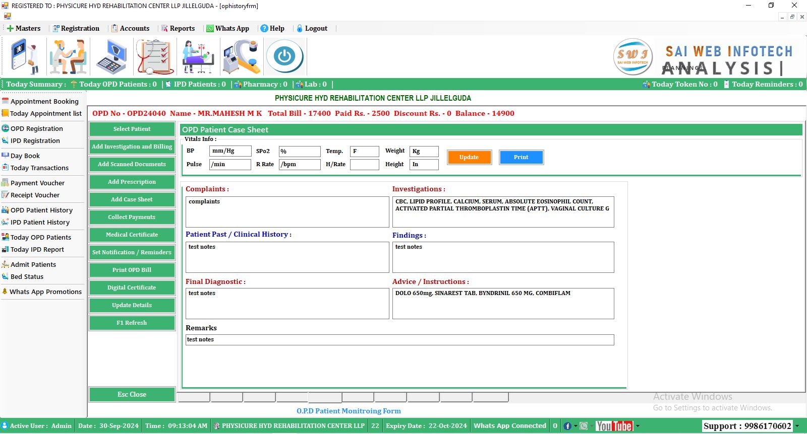The width and height of the screenshot is (807, 434).
Task: Open the stethoscope clipboard checklist icon
Action: (x=155, y=56)
